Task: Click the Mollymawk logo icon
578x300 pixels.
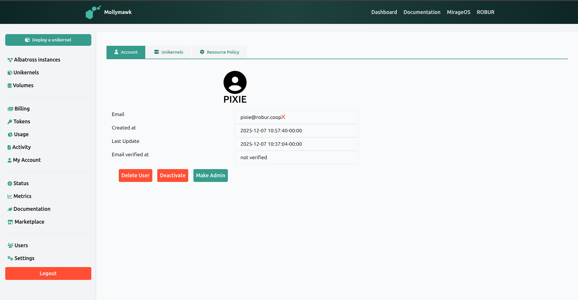Action: pyautogui.click(x=93, y=12)
